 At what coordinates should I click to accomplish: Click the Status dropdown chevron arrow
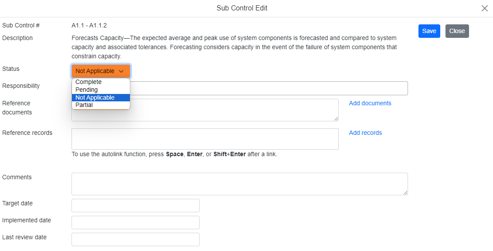(x=122, y=71)
